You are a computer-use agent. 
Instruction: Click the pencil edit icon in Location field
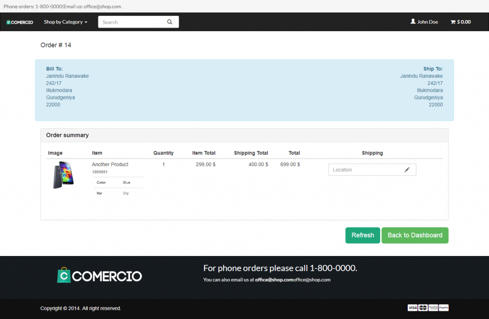[x=407, y=170]
